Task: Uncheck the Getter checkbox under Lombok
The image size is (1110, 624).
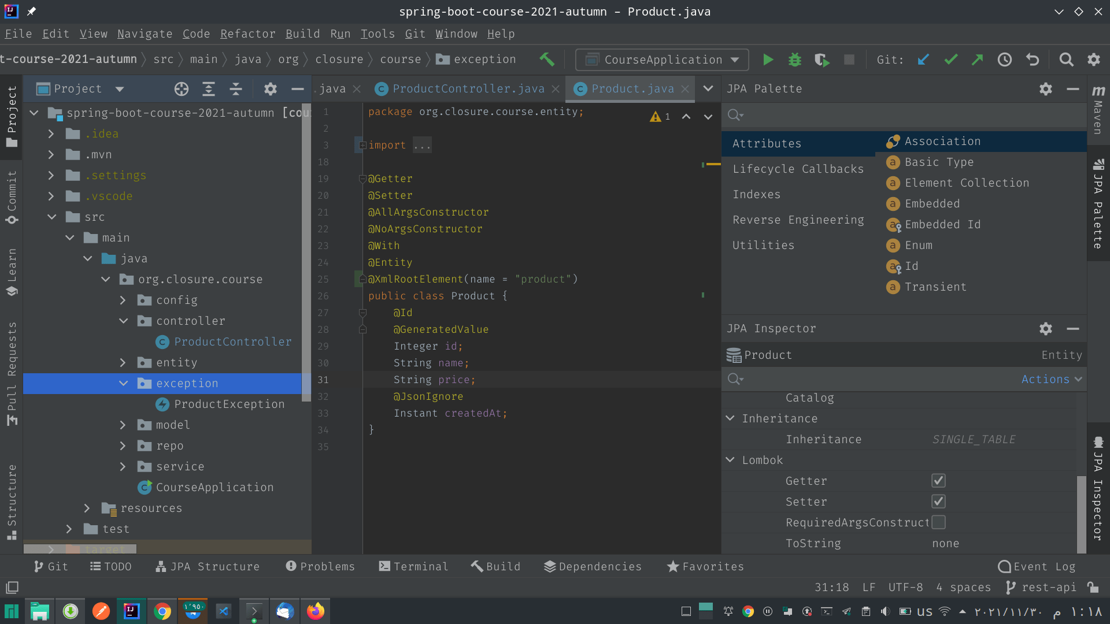Action: coord(938,480)
